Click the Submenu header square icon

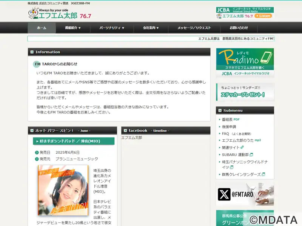coord(220,110)
